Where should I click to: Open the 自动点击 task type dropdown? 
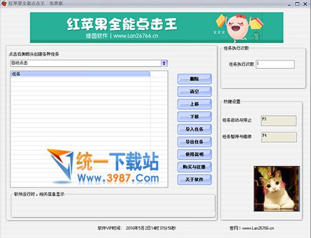pyautogui.click(x=89, y=63)
